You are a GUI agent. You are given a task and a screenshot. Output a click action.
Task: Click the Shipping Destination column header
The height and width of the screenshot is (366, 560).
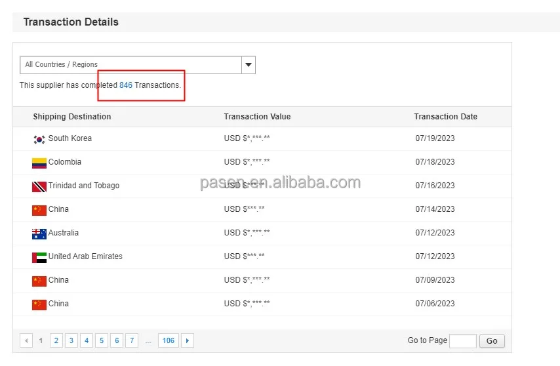click(x=72, y=117)
